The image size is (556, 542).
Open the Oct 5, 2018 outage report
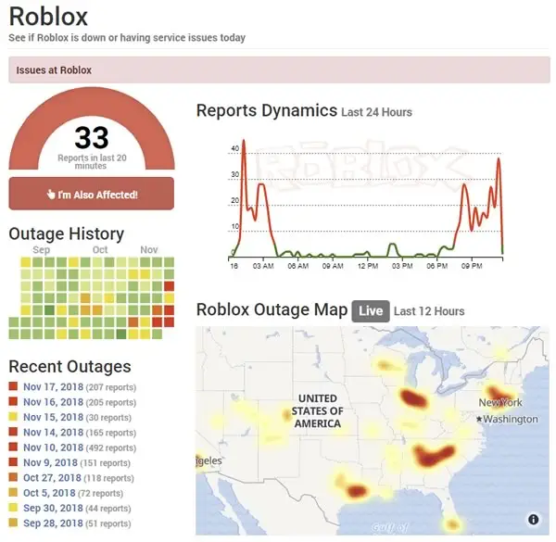[x=49, y=493]
